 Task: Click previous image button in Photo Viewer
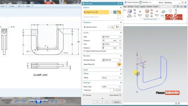pyautogui.click(x=32, y=101)
